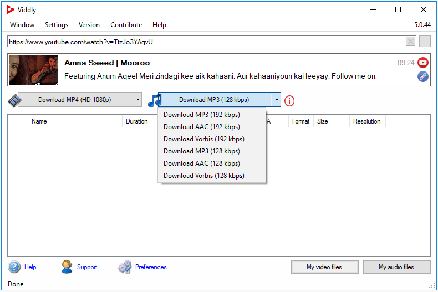This screenshot has height=292, width=438.
Task: Open the Help menu in menu bar
Action: [x=159, y=25]
